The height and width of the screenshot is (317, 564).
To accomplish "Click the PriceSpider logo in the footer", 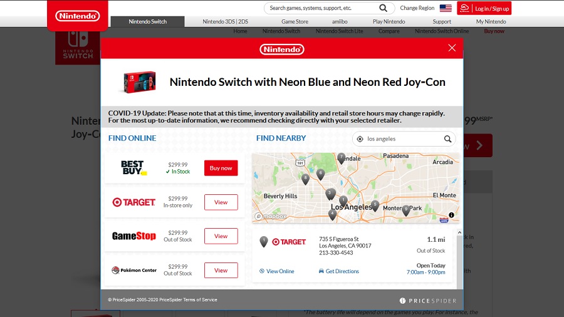I will pos(427,301).
